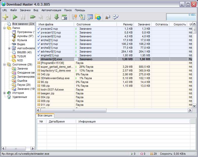Select the beegen.zip row

(114, 93)
